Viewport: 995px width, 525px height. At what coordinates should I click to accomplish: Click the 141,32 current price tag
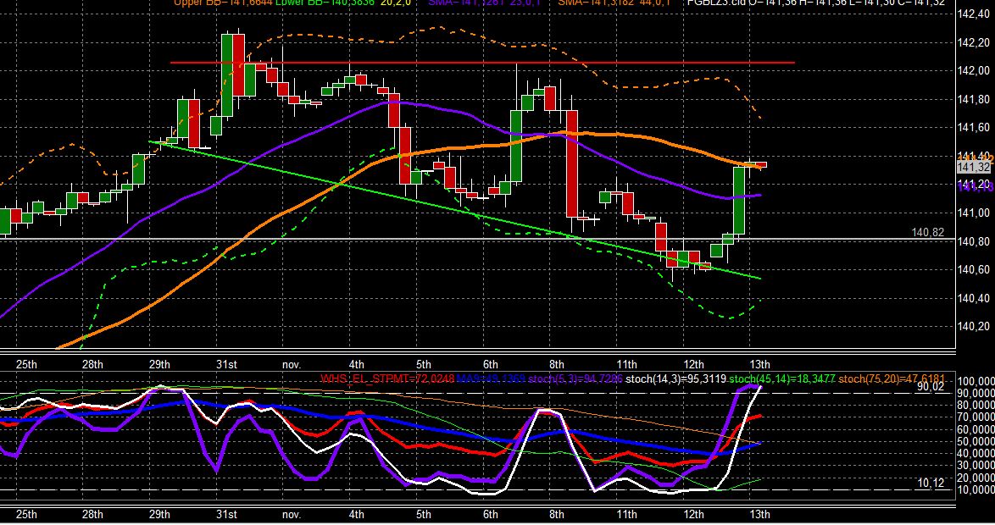(974, 168)
